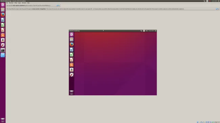Open Ubuntu Software inside the guest VM

tap(71, 65)
